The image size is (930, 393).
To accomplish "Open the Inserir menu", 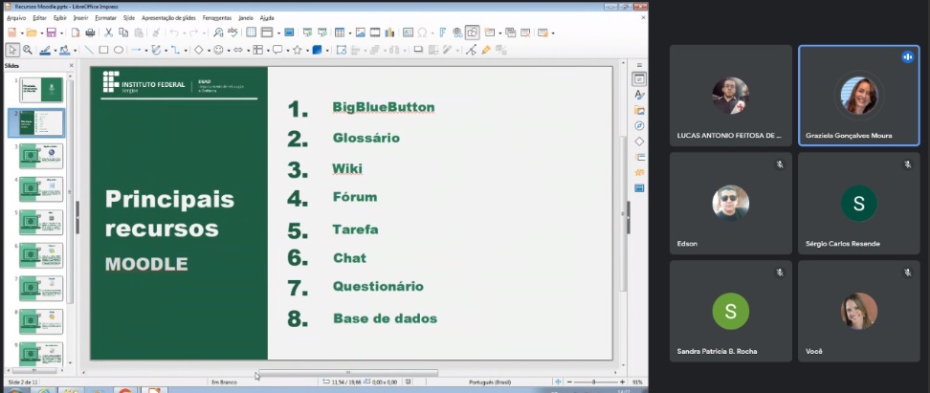I will point(81,17).
